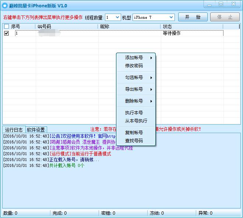Select 修改密码 from context menu
Screen dimensions: 243x218
(x=134, y=66)
